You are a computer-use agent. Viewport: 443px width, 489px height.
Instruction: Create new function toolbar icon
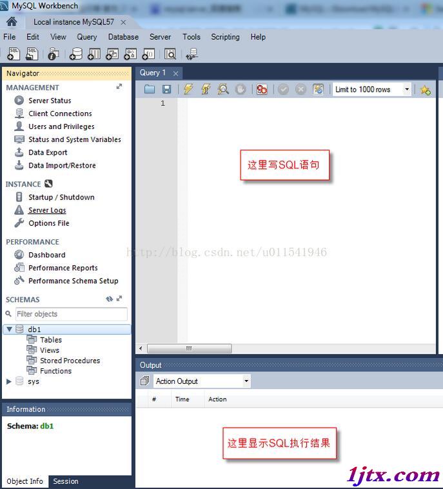[148, 54]
